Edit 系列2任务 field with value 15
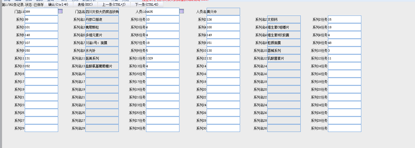The width and height of the screenshot is (415, 148). (x=345, y=19)
